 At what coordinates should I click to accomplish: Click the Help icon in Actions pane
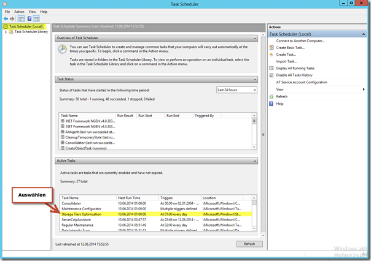pos(271,104)
